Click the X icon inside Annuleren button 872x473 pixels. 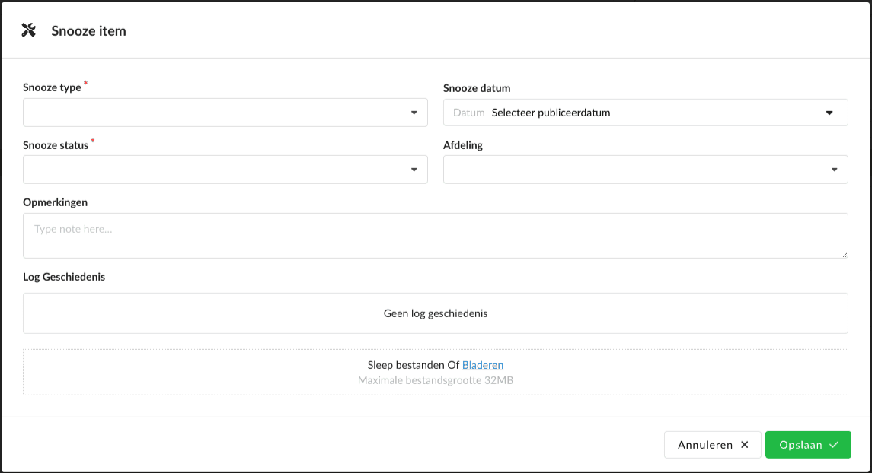tap(745, 445)
